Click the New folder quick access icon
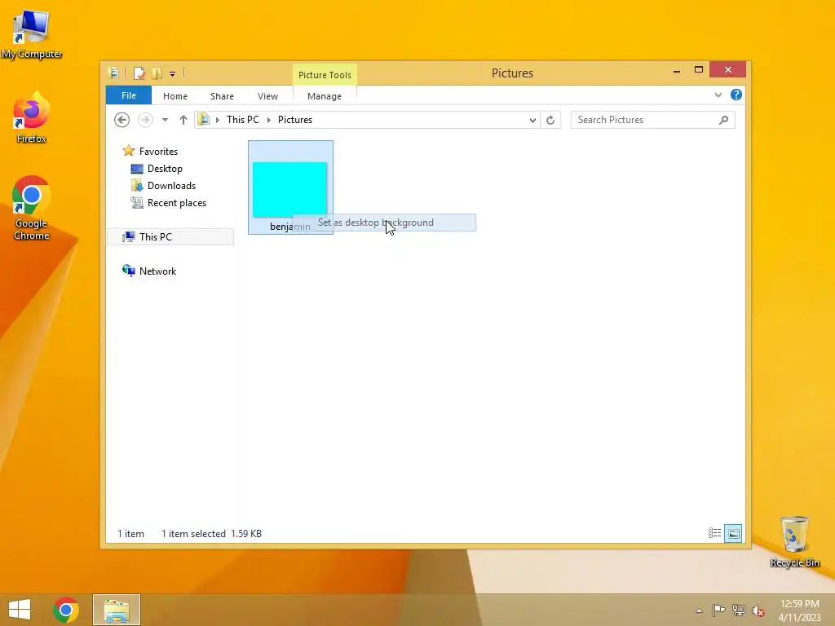 157,73
